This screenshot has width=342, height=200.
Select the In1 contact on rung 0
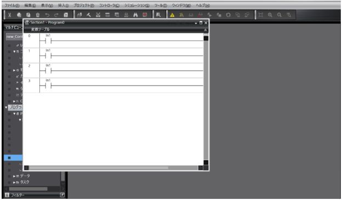point(48,41)
